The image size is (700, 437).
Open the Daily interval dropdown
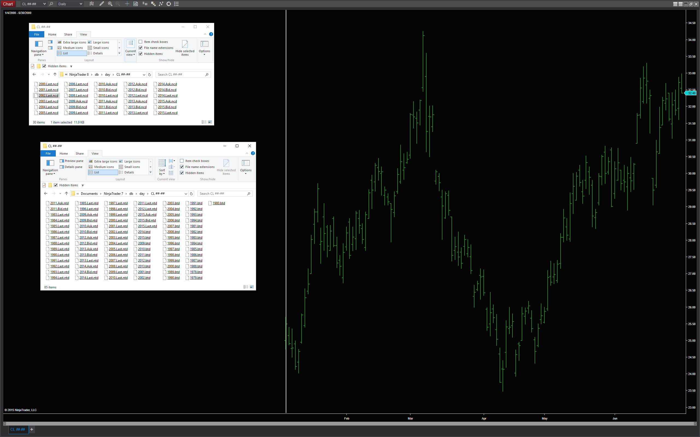point(70,4)
